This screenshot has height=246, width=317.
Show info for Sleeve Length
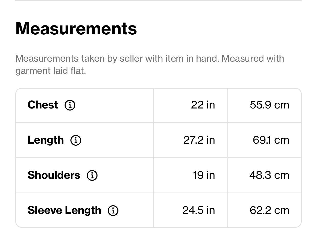[113, 210]
